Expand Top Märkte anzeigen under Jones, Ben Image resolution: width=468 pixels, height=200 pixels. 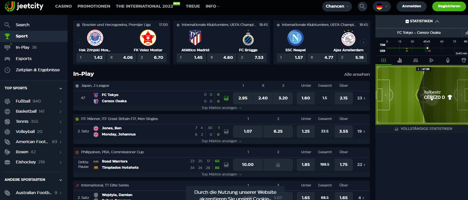221,141
